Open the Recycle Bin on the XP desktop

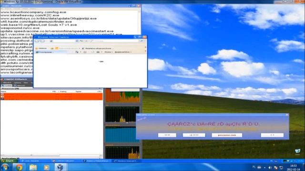[x=297, y=151]
